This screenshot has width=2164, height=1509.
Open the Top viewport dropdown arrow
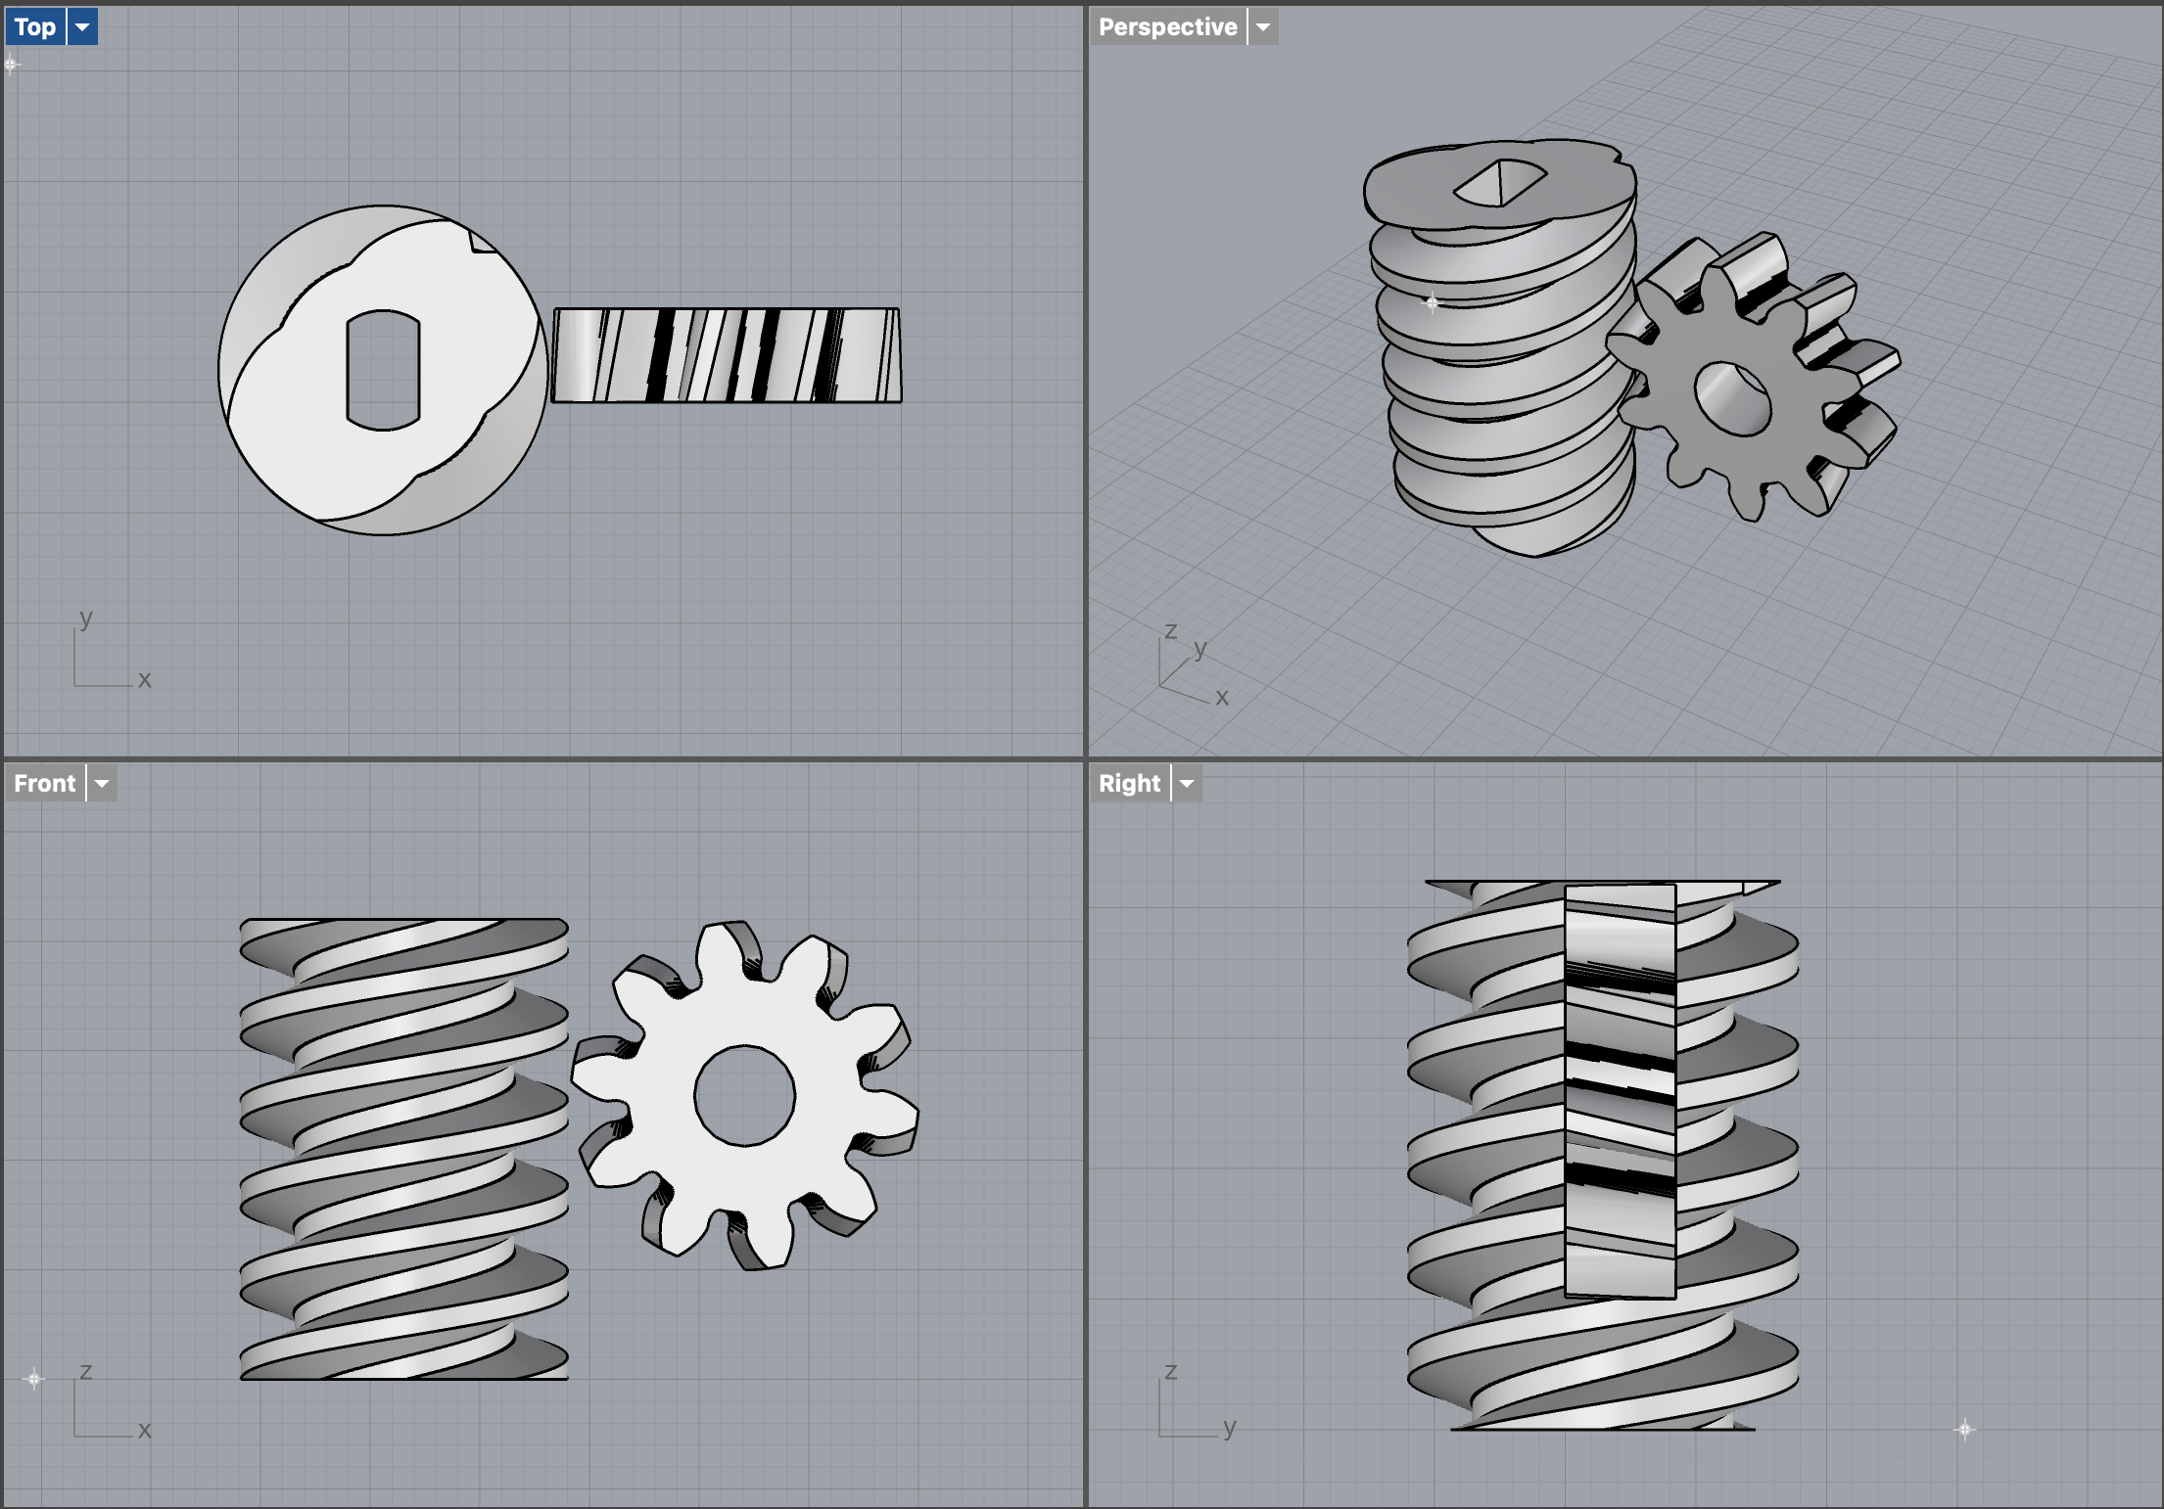click(x=83, y=27)
